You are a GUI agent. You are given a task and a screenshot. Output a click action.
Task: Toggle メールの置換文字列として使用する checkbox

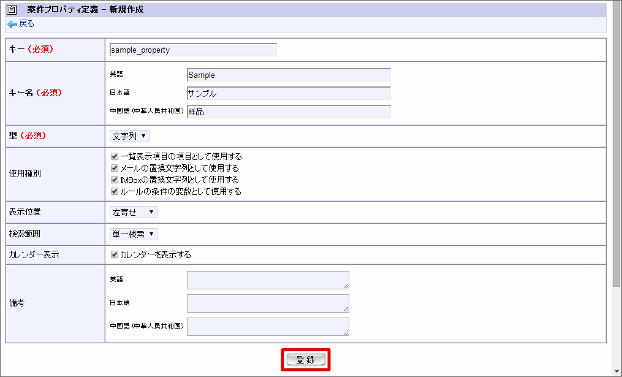[115, 168]
